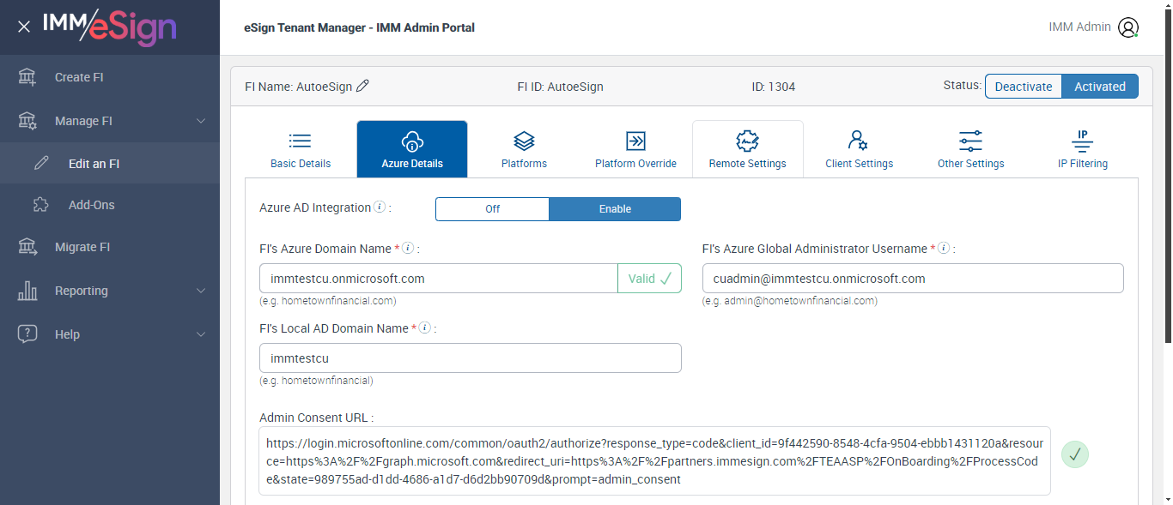Expand the Reporting menu chevron

tap(201, 291)
